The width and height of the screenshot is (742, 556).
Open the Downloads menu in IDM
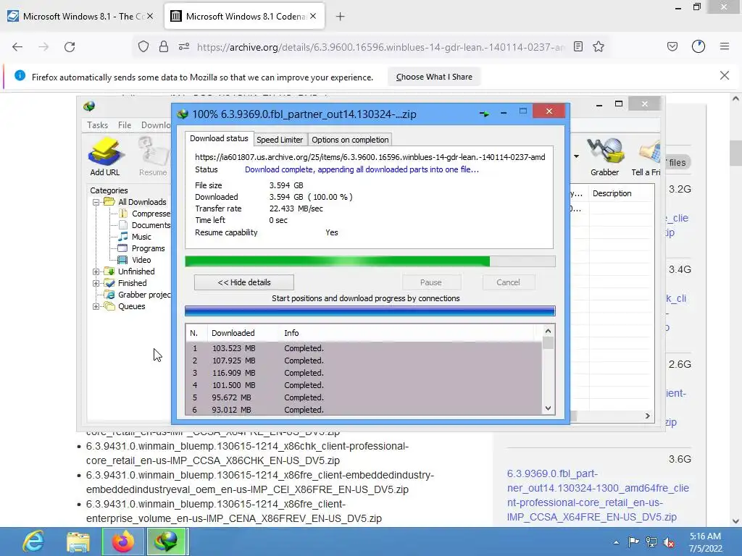tap(156, 125)
